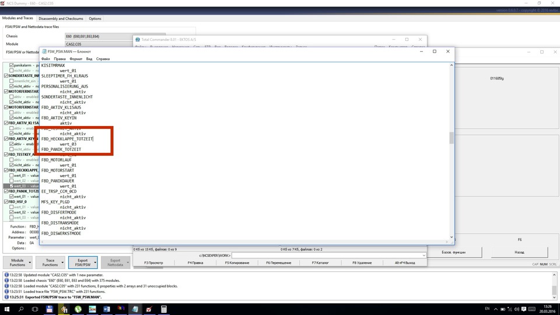Image resolution: width=560 pixels, height=315 pixels.
Task: Toggle wert_01 under FBD_PANIK_TOTZEIT
Action: click(12, 197)
